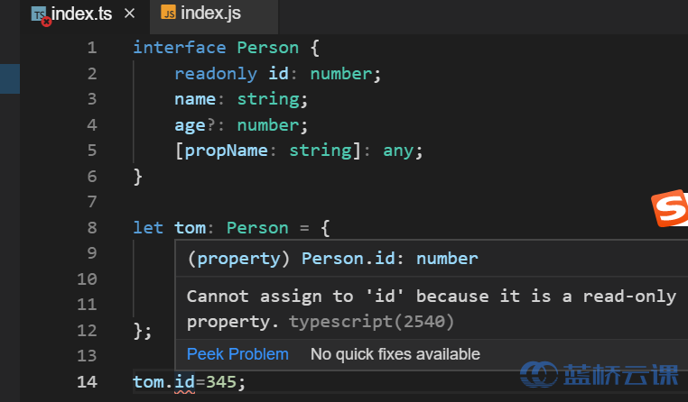
Task: Click the tom variable on line 8
Action: pos(190,228)
